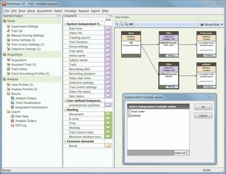Click the Acquired Trials icon
This screenshot has height=174, width=226.
8,64
